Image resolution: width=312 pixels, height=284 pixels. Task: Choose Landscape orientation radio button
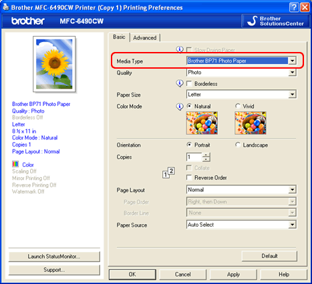238,145
